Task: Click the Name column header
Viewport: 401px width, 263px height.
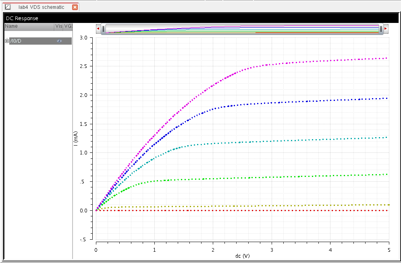Action: [28, 26]
